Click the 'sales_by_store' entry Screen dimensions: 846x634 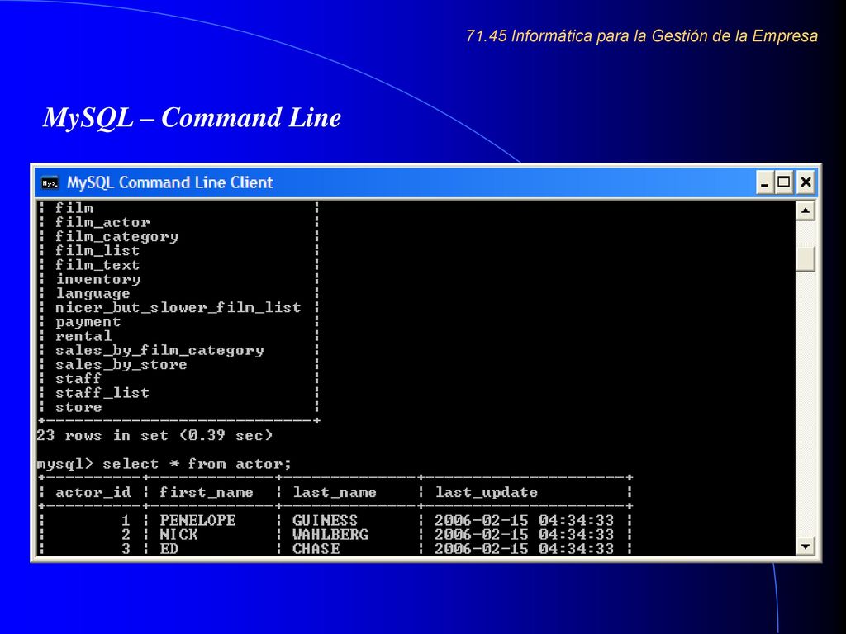[x=121, y=364]
